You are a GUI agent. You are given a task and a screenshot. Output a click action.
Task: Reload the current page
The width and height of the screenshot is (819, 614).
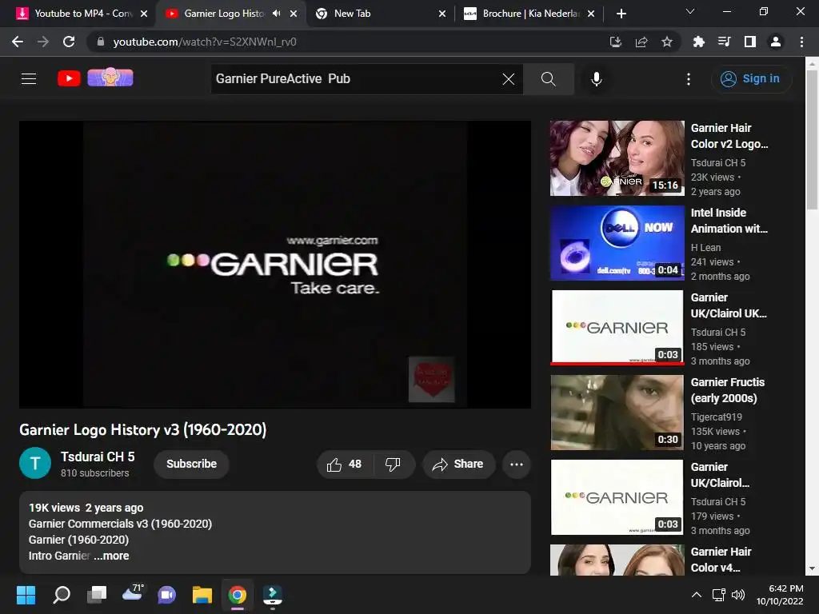tap(69, 42)
